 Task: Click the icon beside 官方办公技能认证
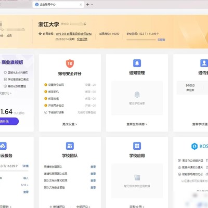[x=179, y=161]
